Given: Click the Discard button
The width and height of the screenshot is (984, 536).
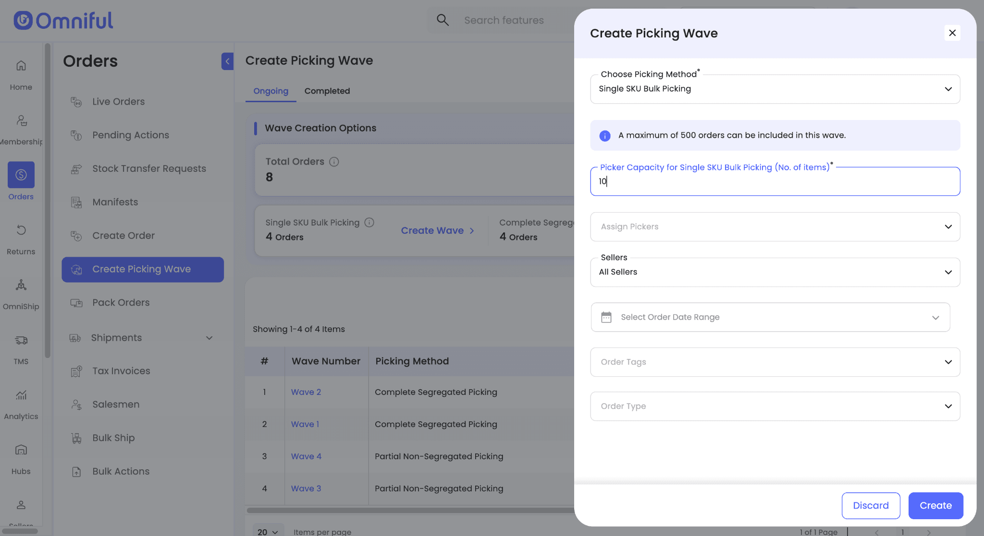Looking at the screenshot, I should click(x=870, y=505).
